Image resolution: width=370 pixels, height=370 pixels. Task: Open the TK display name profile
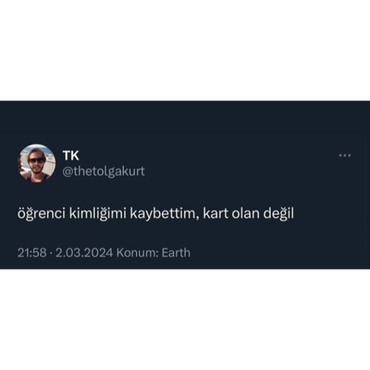71,155
